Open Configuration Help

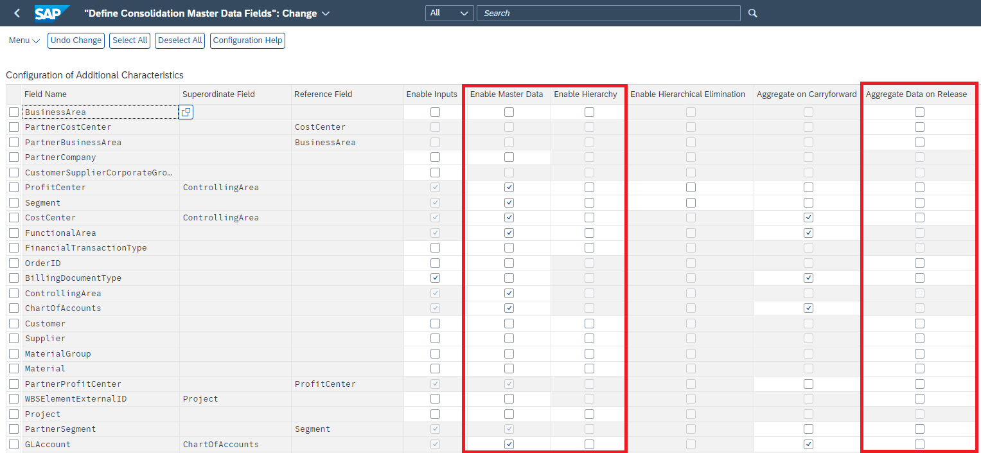(247, 40)
